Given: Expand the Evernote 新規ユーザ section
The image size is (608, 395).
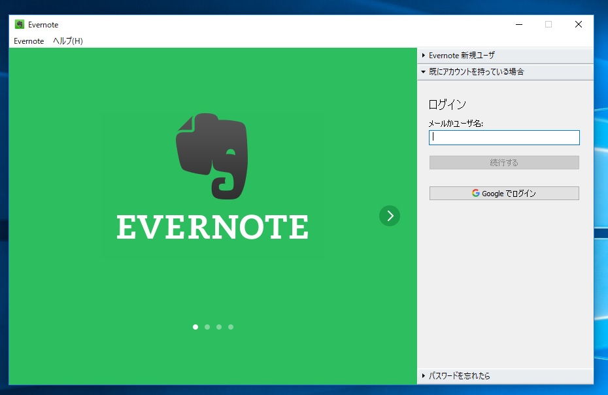Looking at the screenshot, I should [505, 56].
